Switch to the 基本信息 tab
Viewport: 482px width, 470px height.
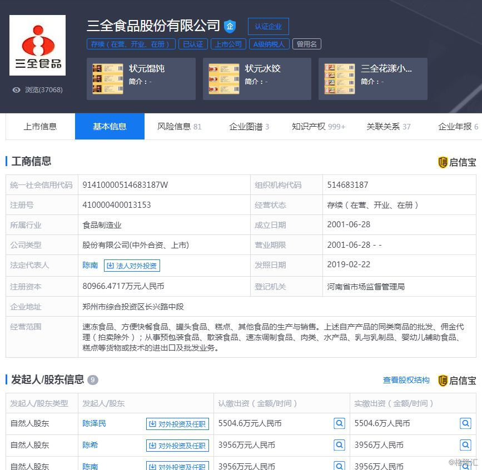point(110,127)
